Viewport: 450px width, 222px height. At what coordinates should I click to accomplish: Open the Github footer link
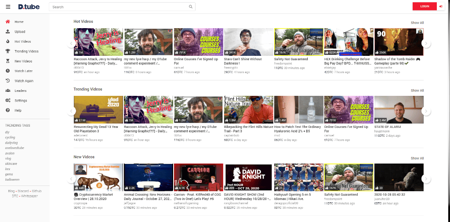(36, 191)
